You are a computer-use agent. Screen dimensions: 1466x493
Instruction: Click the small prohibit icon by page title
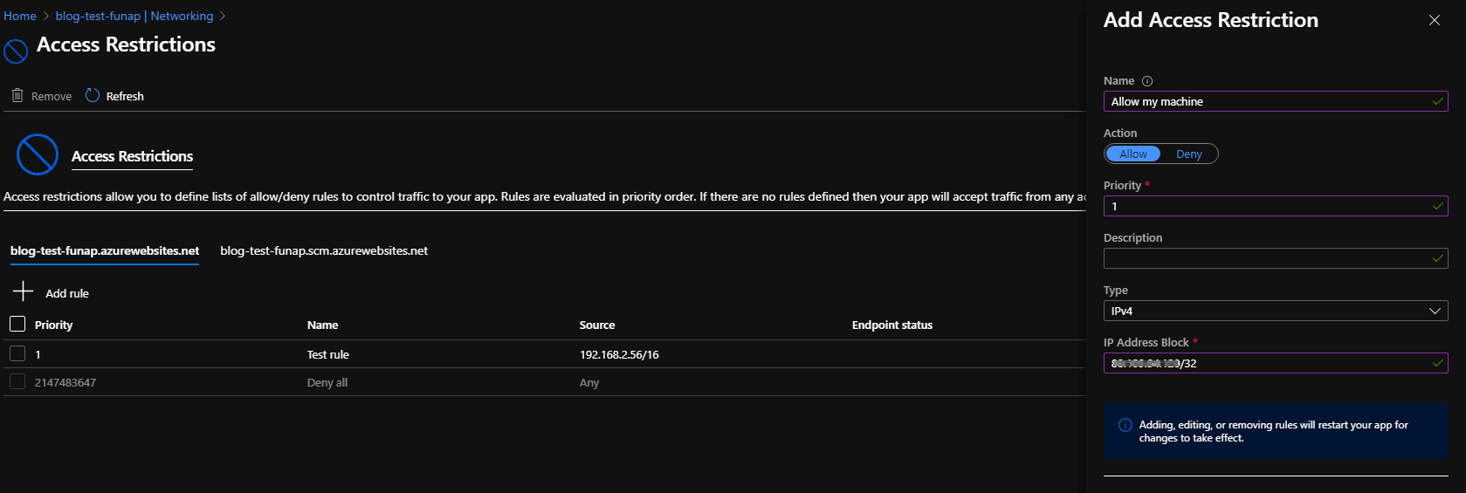16,51
